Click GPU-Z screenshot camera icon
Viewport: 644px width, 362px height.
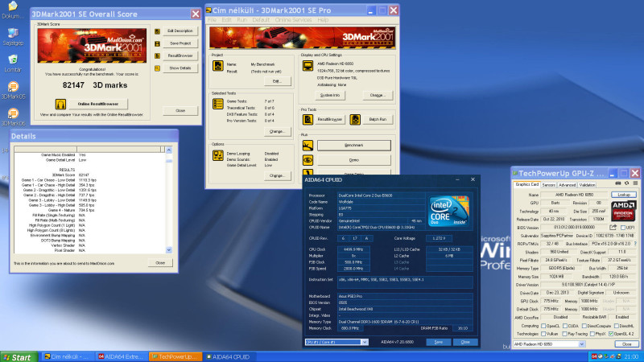(x=618, y=183)
